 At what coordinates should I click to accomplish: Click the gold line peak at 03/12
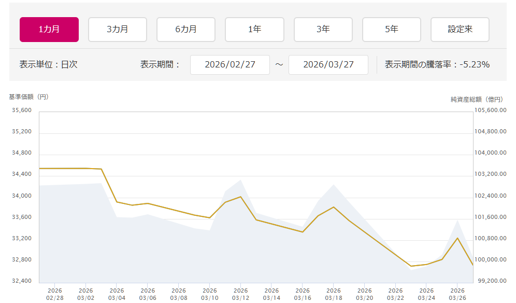pyautogui.click(x=240, y=197)
